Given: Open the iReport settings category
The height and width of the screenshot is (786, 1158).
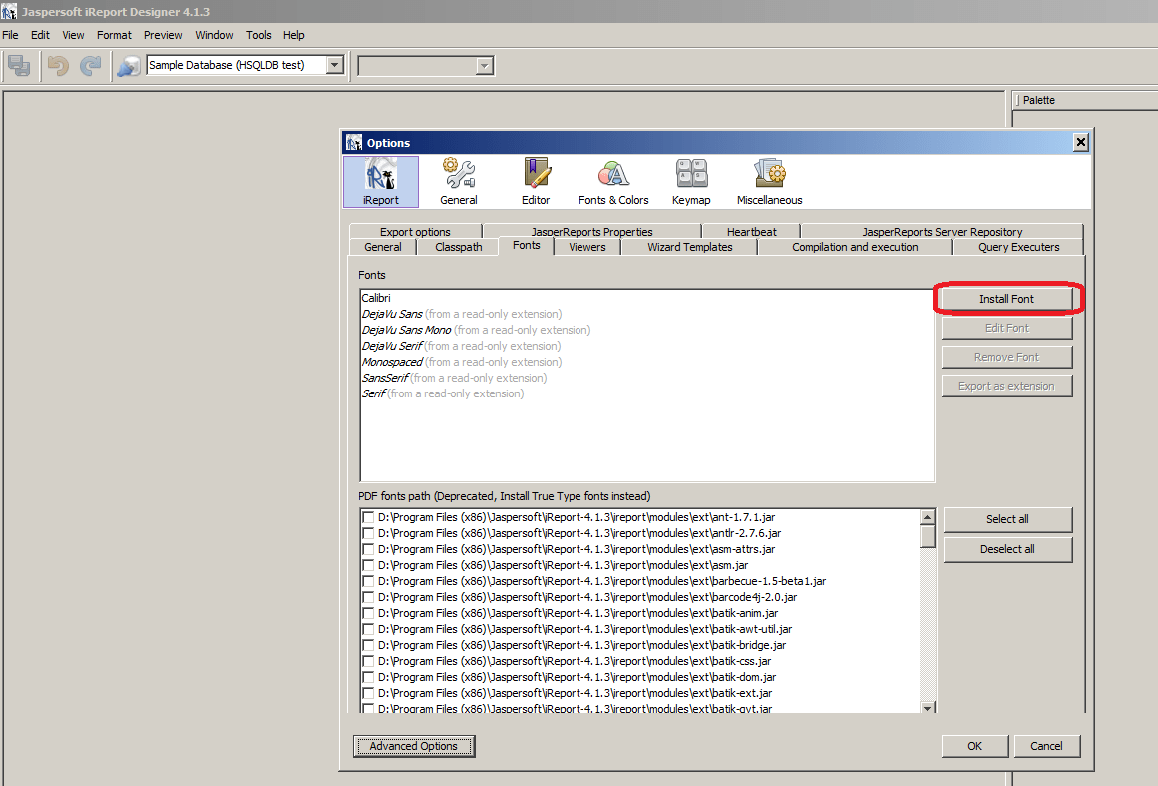Looking at the screenshot, I should pos(380,181).
